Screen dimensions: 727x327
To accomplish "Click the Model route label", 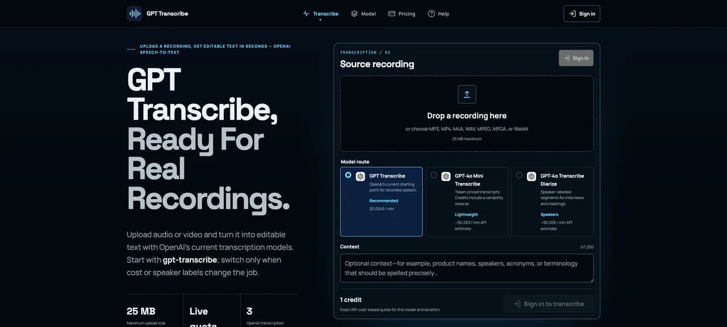I will [355, 162].
